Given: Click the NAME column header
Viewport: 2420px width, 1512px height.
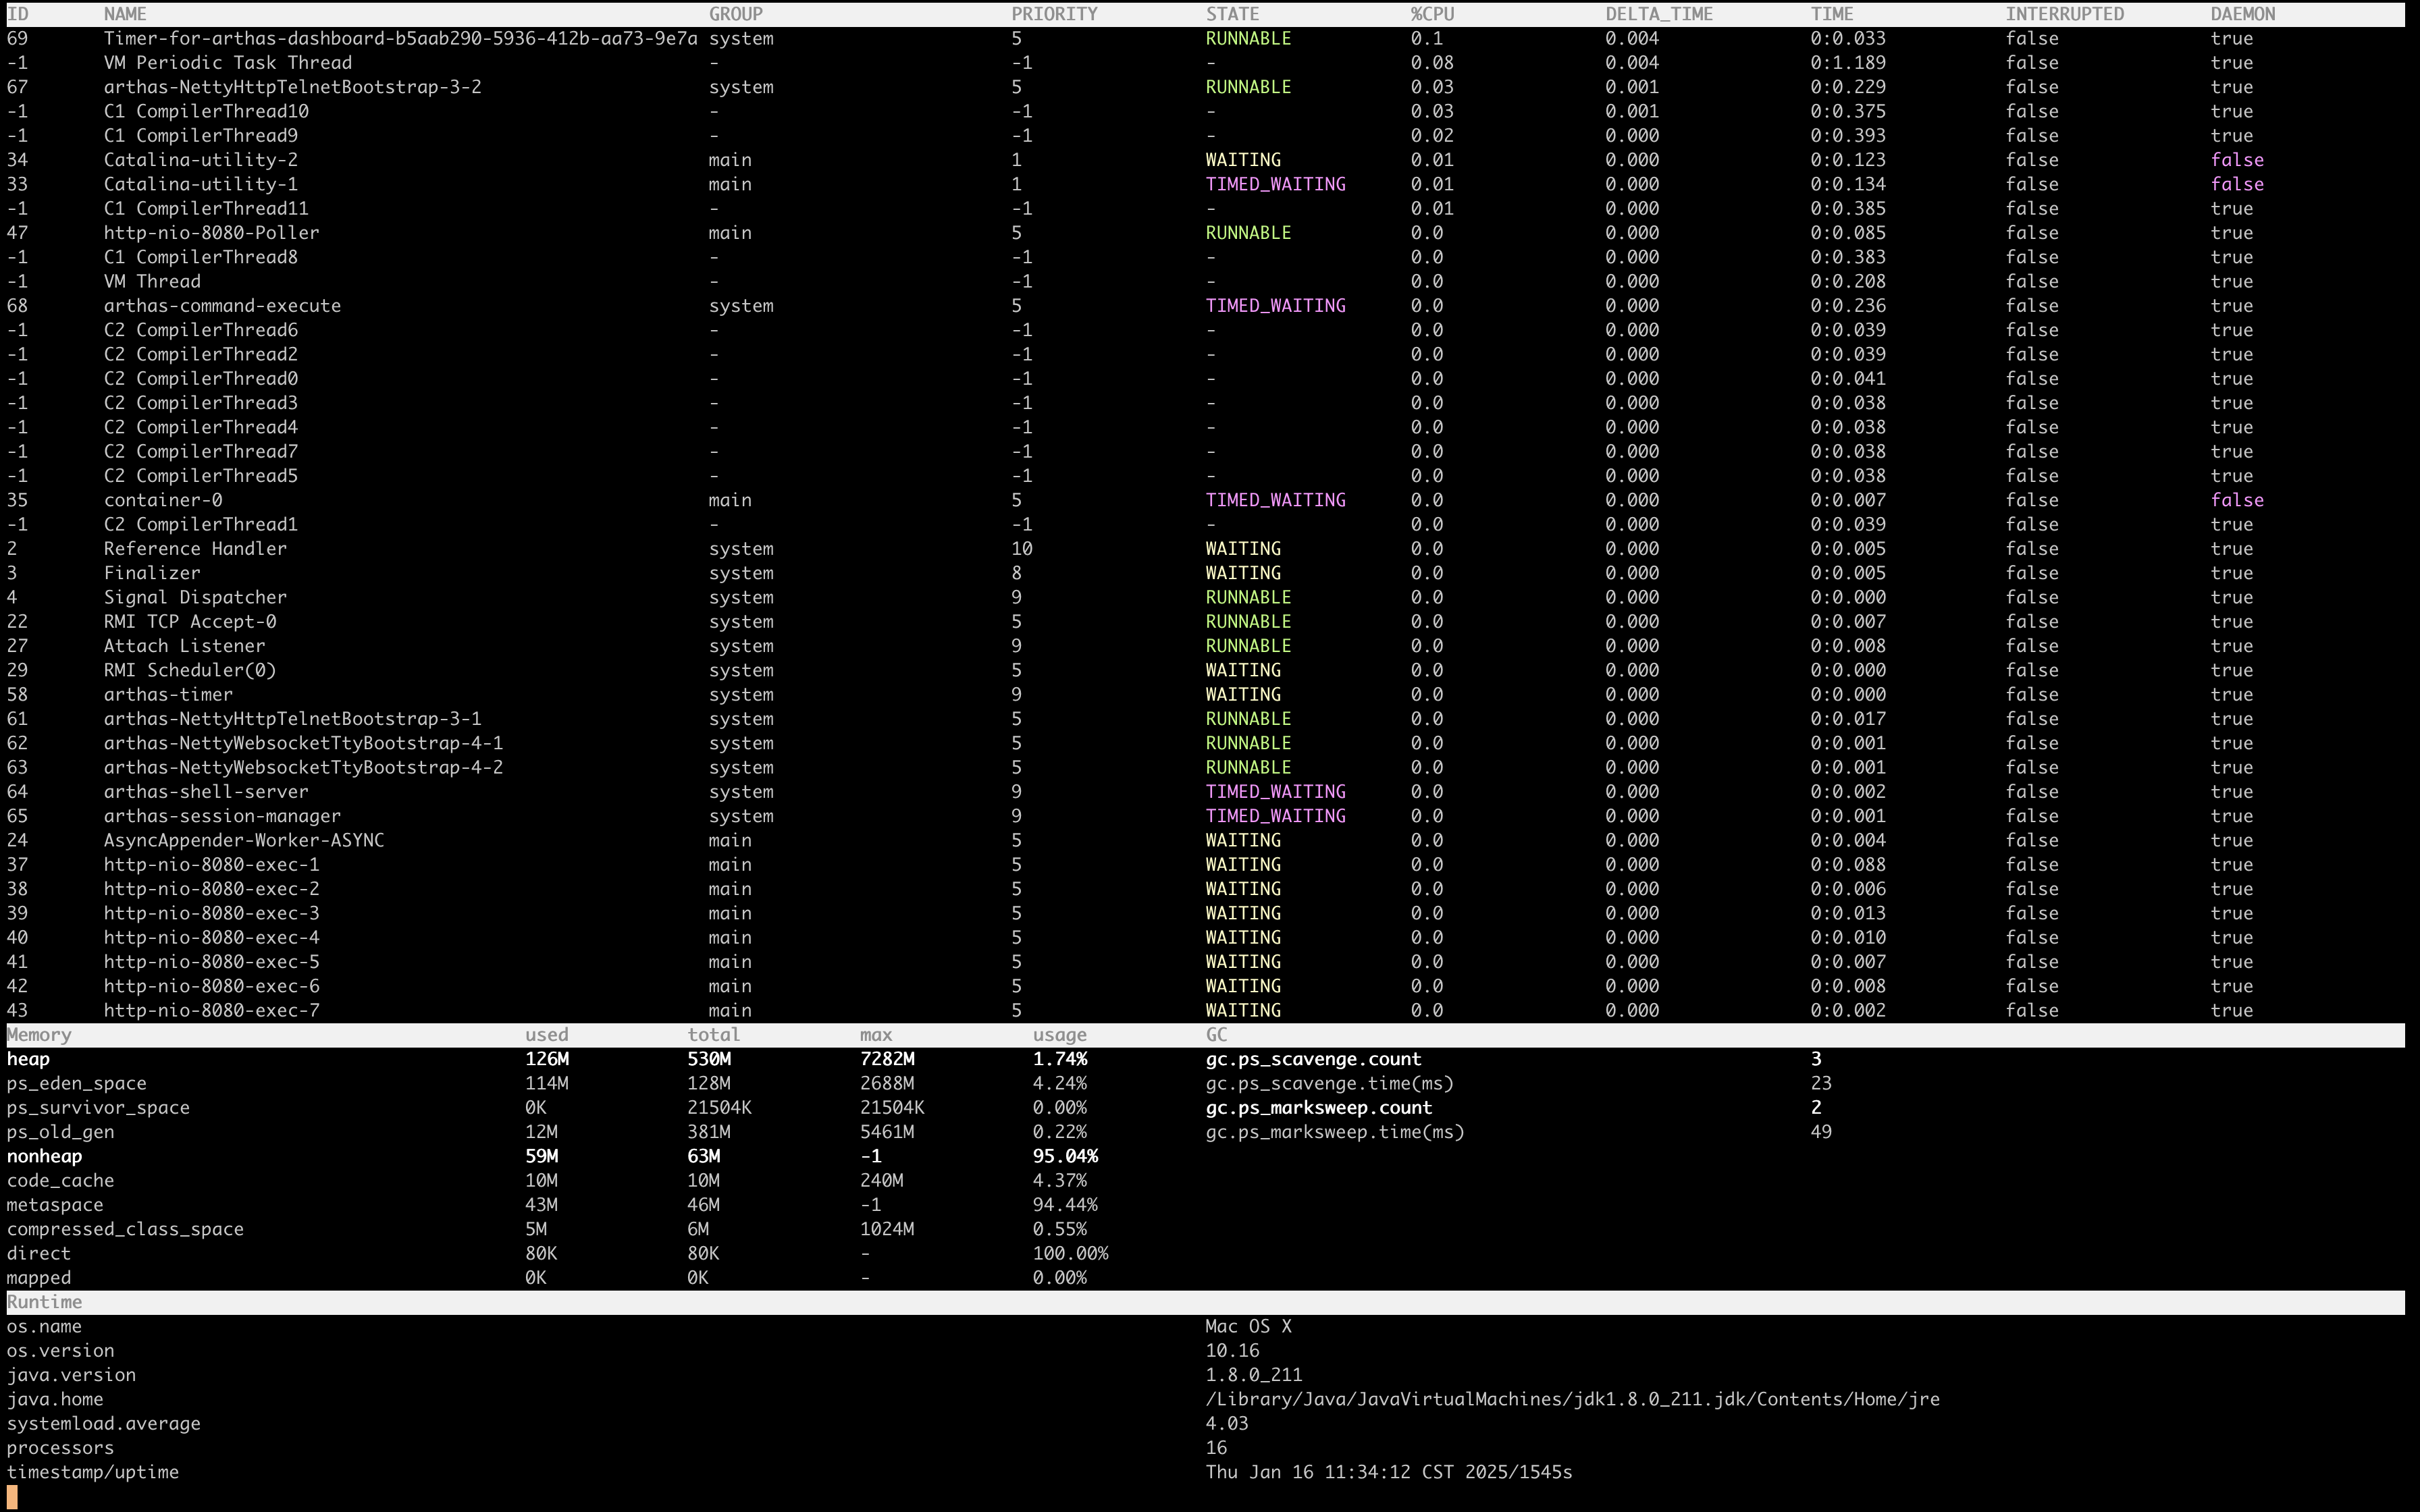Looking at the screenshot, I should coord(125,14).
